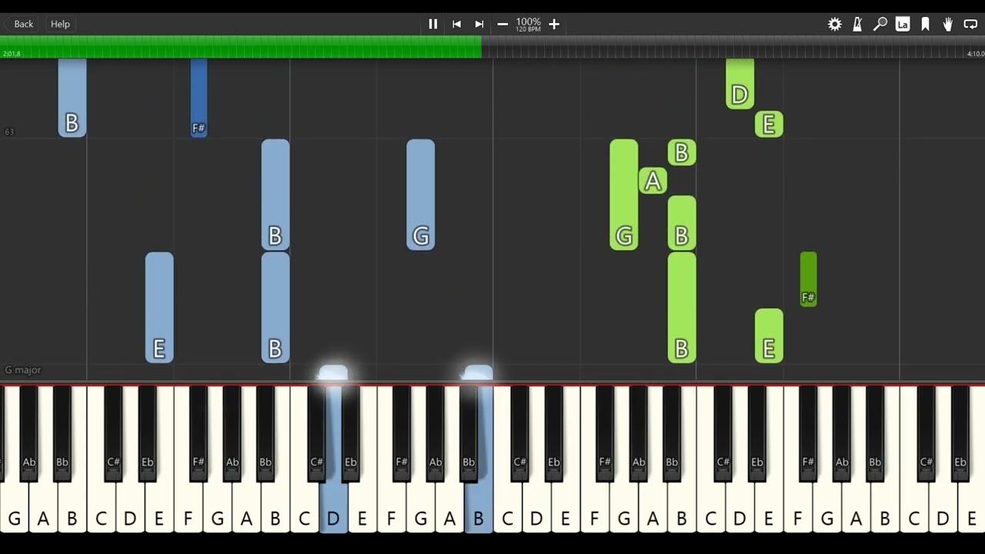Screen dimensions: 985x554
Task: Pause the song playback
Action: coord(433,24)
